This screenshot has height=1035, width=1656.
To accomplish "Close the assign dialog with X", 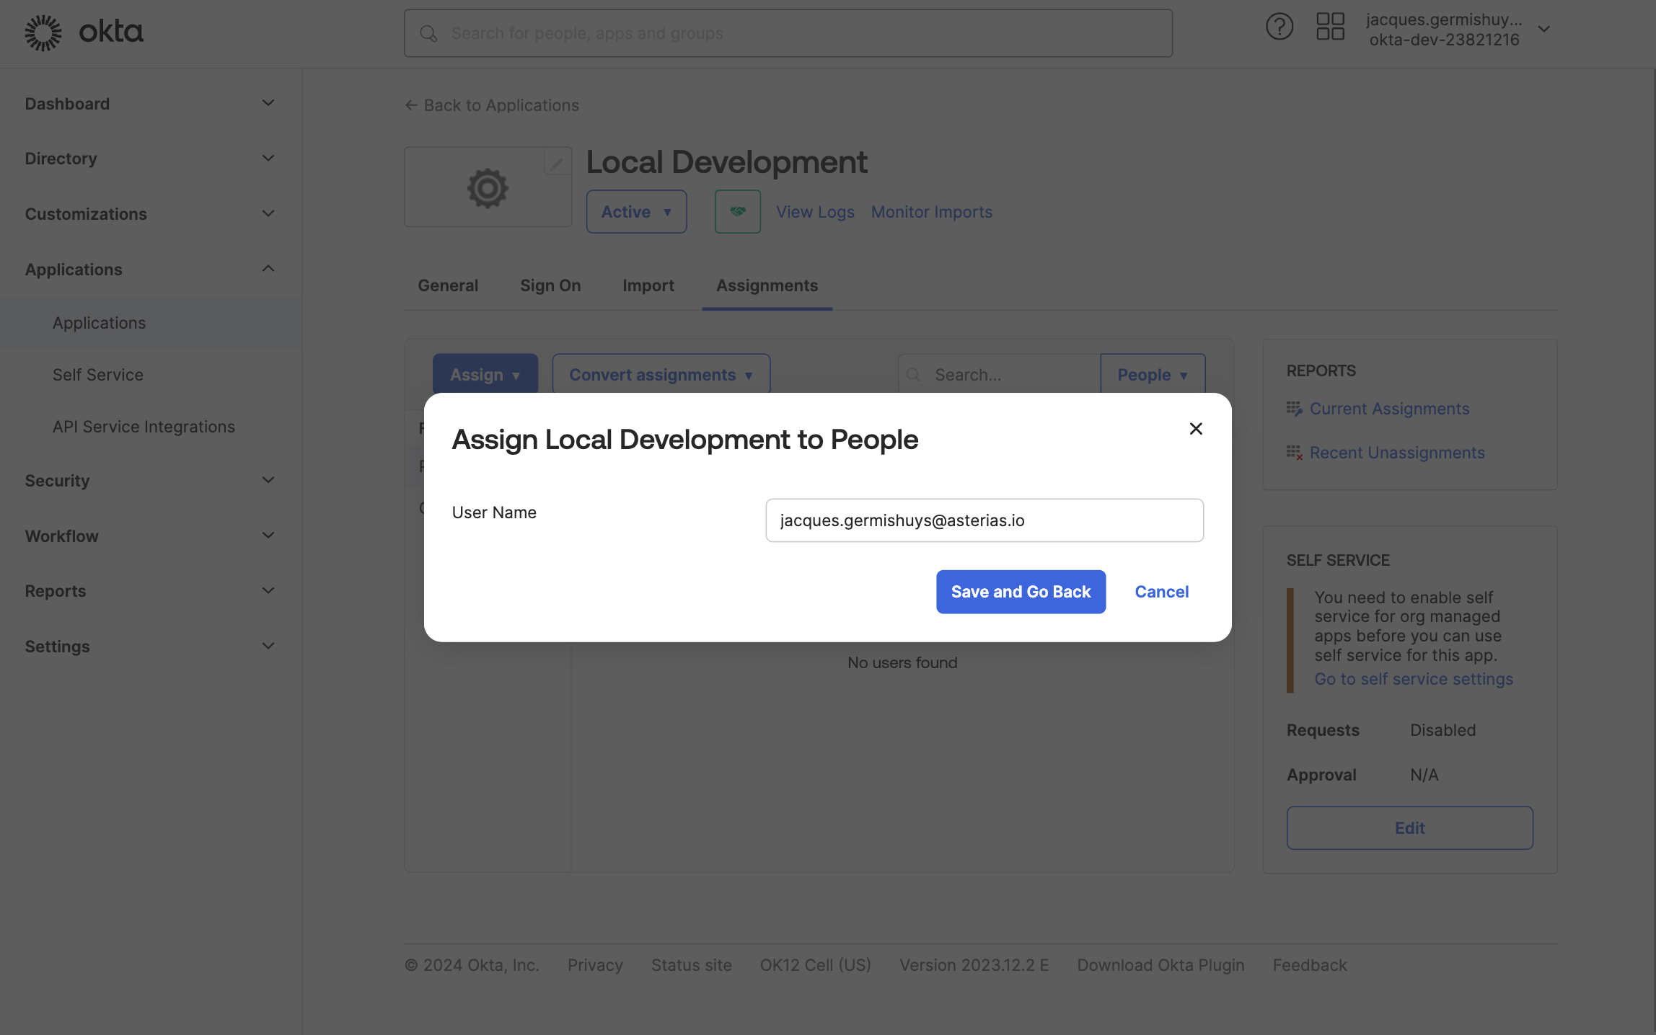I will point(1195,429).
